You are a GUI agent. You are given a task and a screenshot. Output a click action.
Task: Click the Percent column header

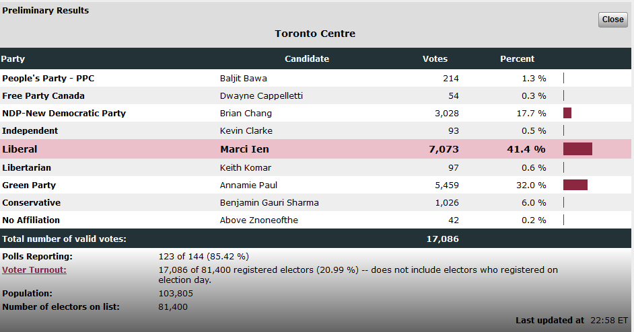click(x=517, y=59)
